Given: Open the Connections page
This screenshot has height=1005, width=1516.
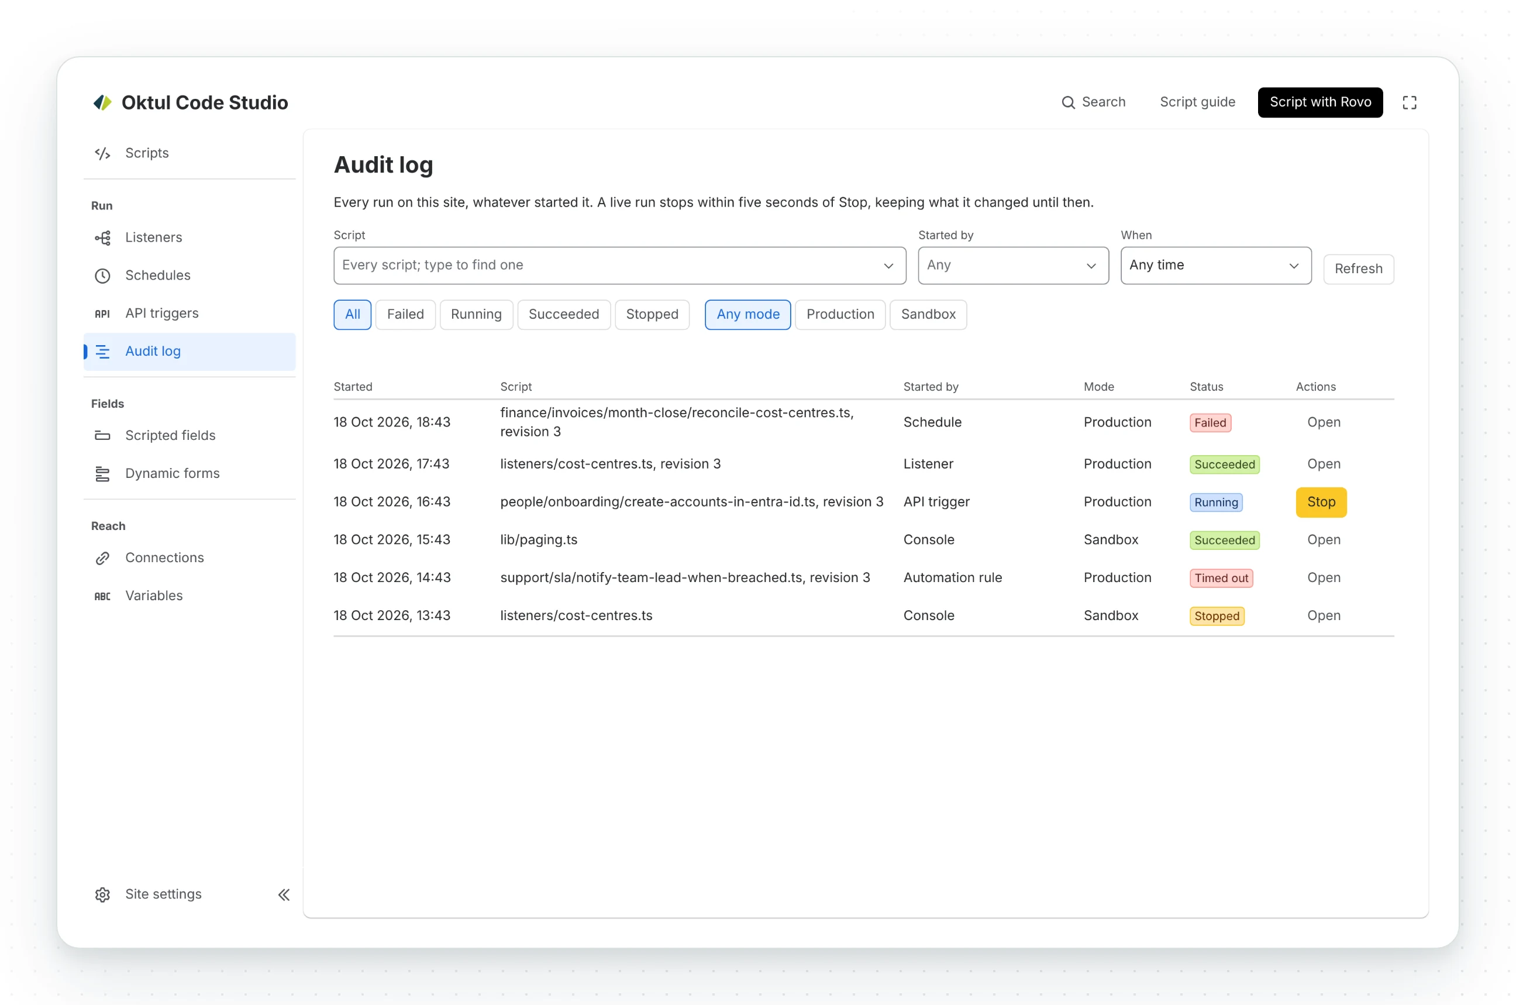Looking at the screenshot, I should 189,558.
